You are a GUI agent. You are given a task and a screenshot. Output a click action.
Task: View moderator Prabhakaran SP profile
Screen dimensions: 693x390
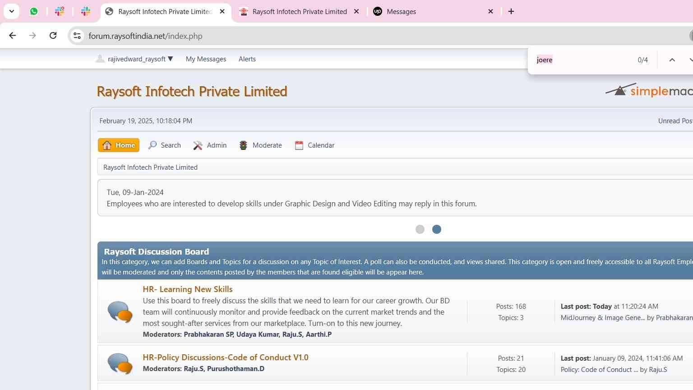209,334
